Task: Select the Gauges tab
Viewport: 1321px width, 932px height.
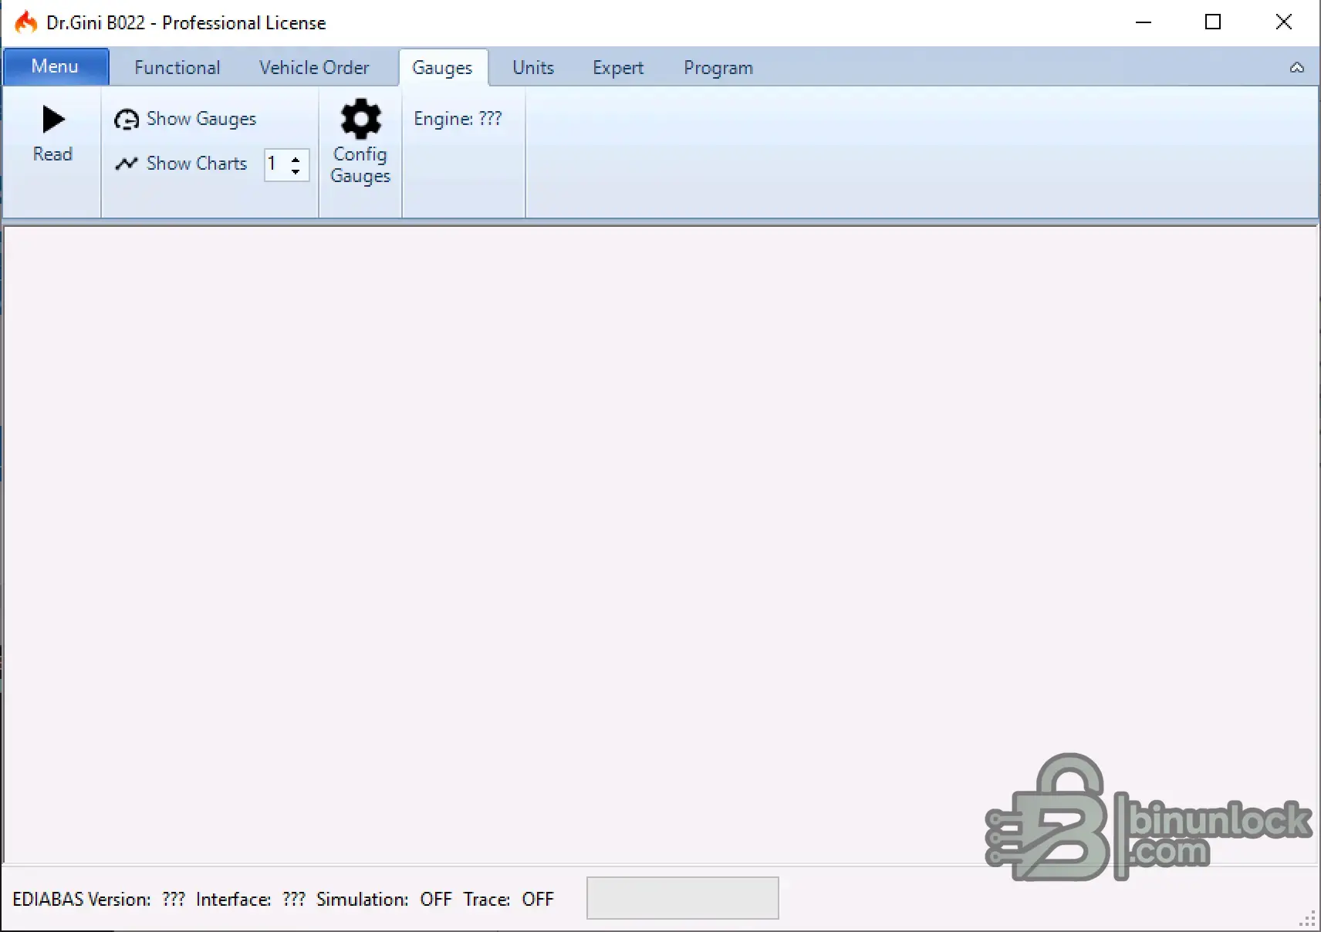Action: pos(443,68)
